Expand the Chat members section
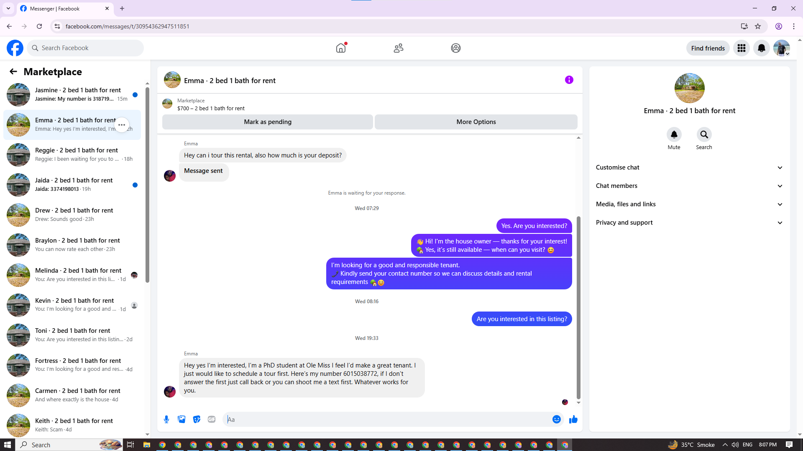Image resolution: width=803 pixels, height=451 pixels. click(x=689, y=186)
